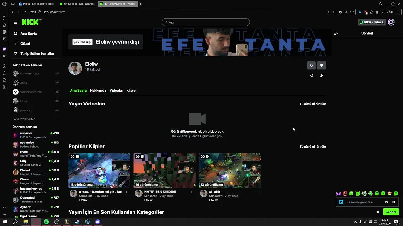View all under Popüler Klipler
Viewport: 403px width, 226px height.
(313, 146)
